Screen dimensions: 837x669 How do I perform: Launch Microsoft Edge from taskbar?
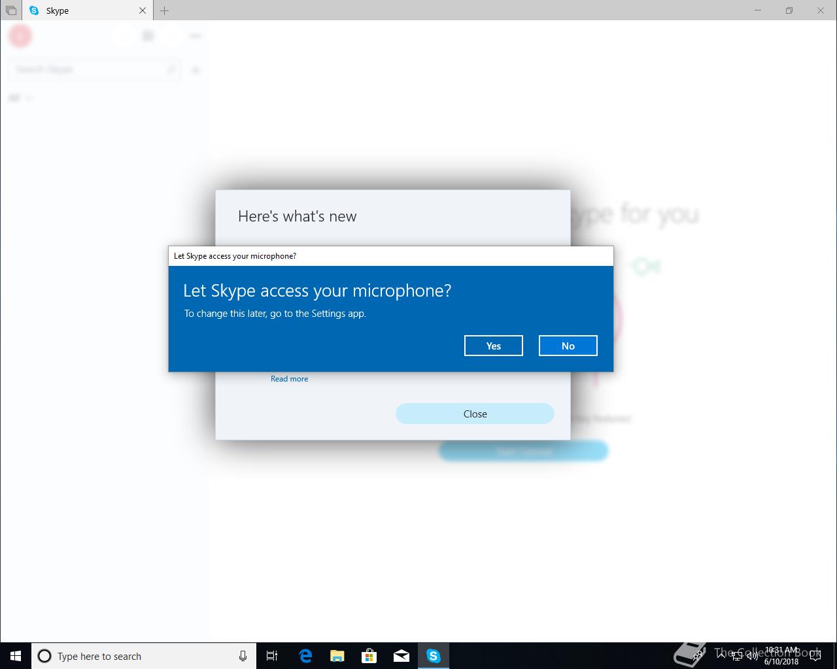(x=305, y=656)
